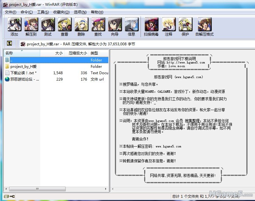This screenshot has height=201, width=255.
Task: Click the 谢谢合作！ line in the comment
Action: pos(140,139)
